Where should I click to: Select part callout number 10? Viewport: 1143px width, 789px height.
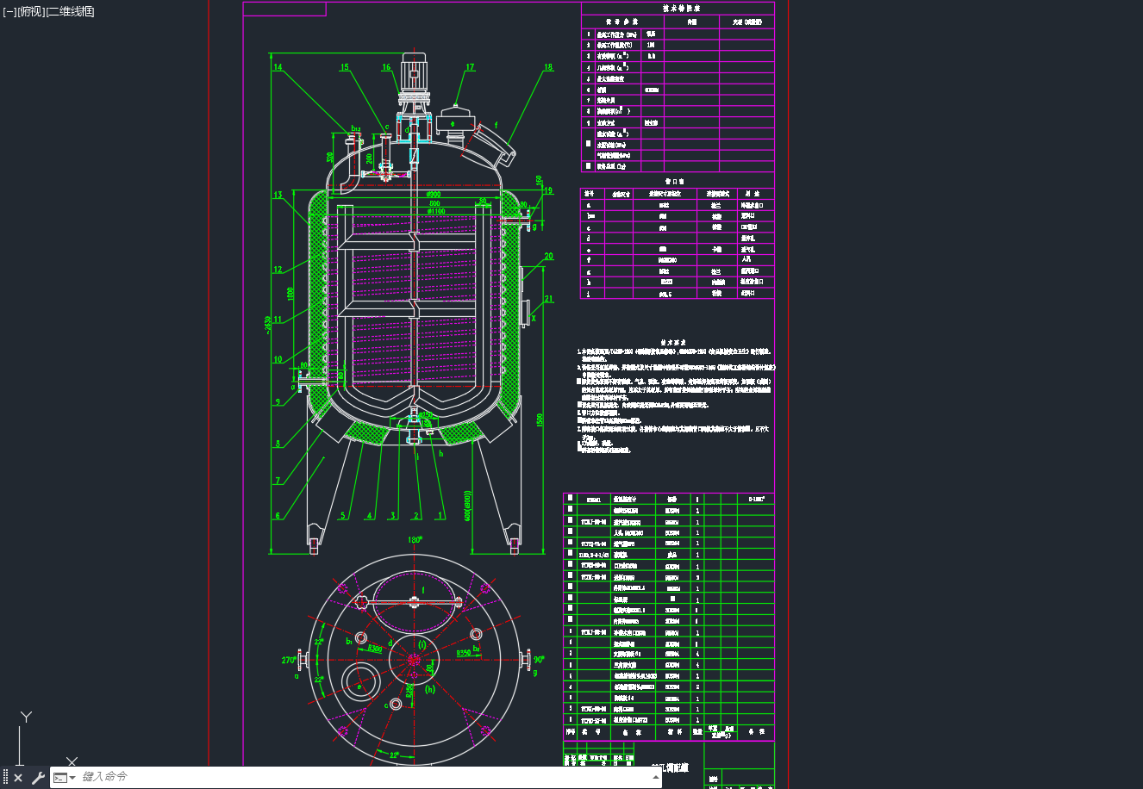pos(278,360)
